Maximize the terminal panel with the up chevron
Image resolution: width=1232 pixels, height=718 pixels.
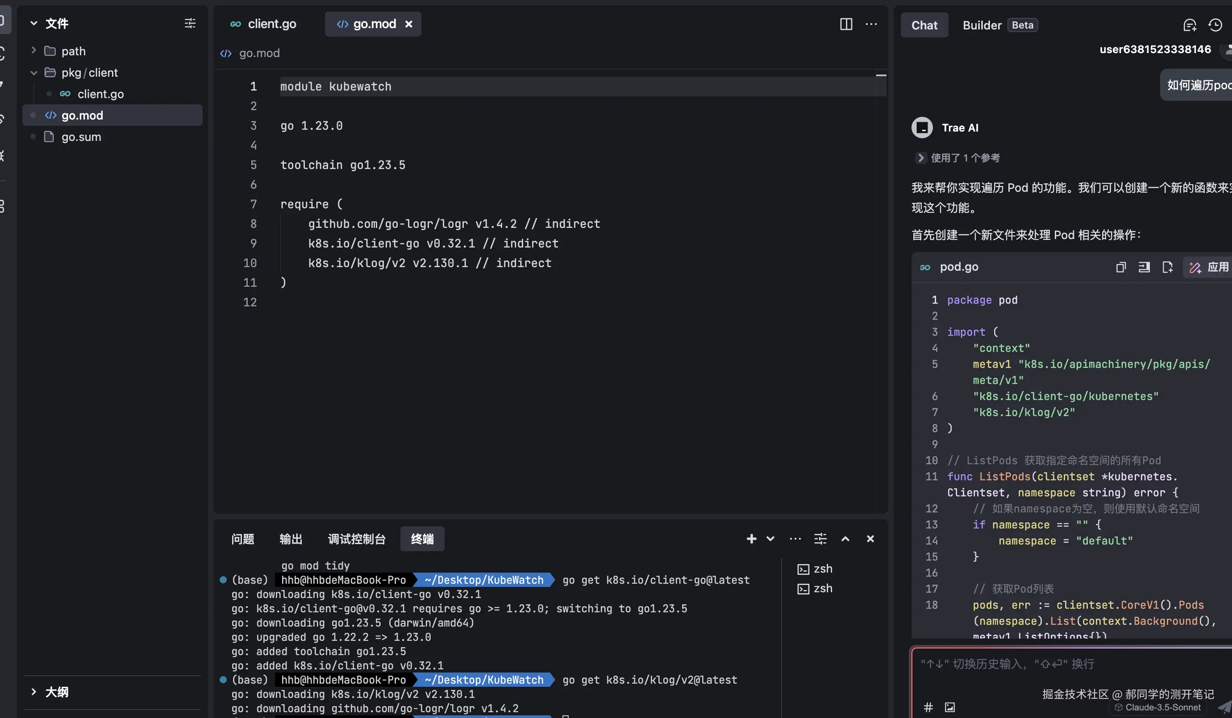tap(845, 539)
